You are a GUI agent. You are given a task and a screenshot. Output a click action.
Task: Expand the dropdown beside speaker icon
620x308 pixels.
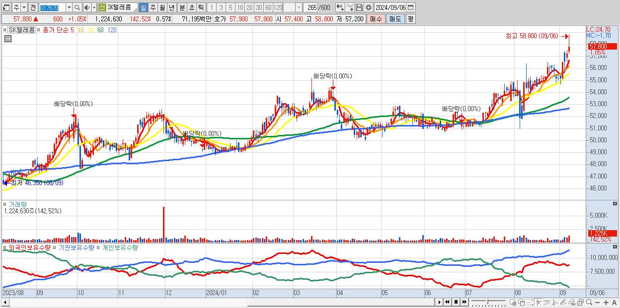pyautogui.click(x=94, y=8)
